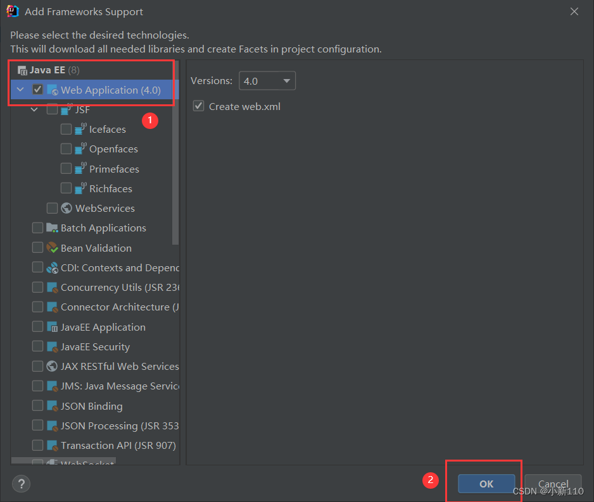Dismiss dialog with Cancel button
This screenshot has width=594, height=502.
(553, 484)
